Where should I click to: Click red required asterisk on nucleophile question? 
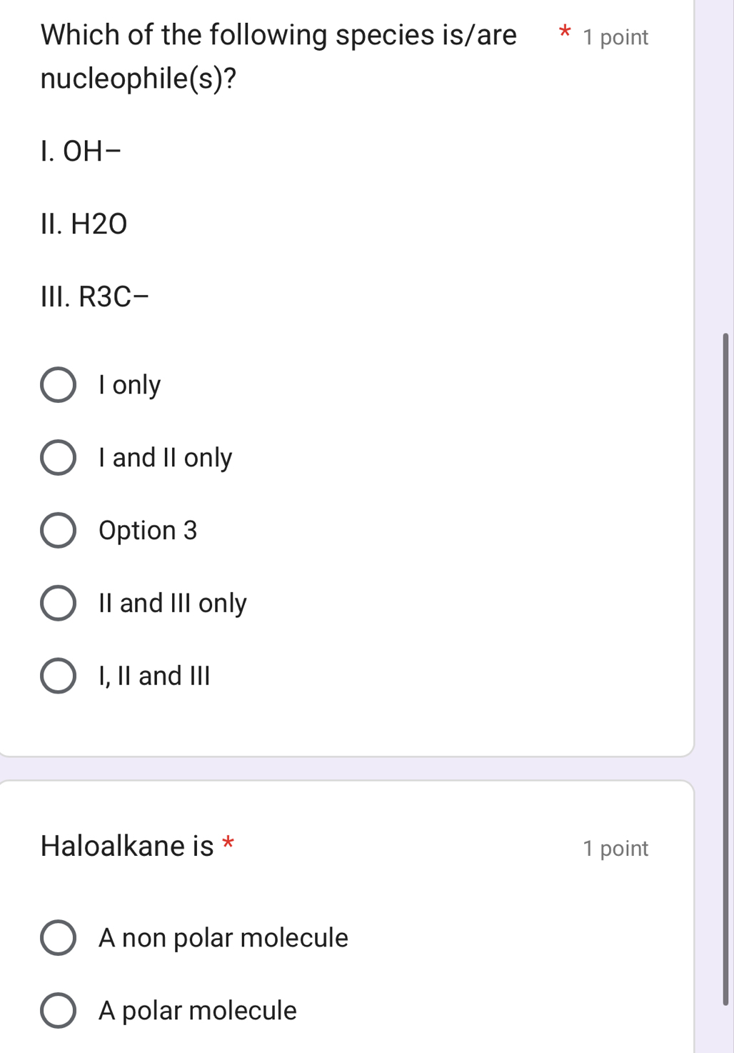pyautogui.click(x=565, y=31)
